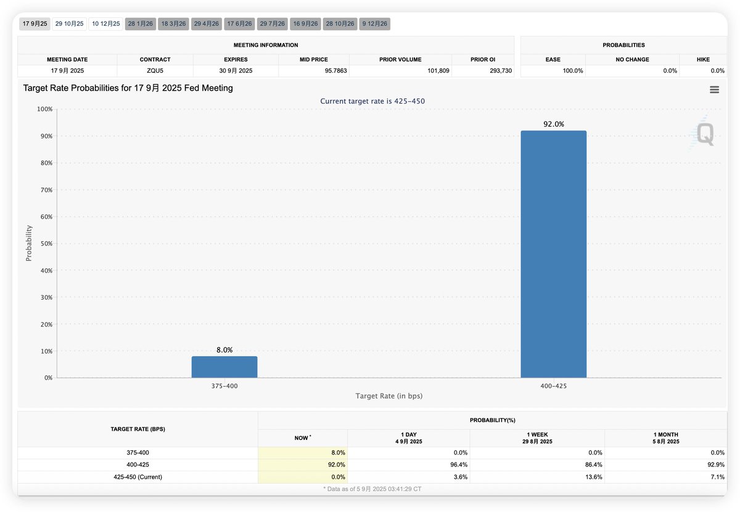The image size is (740, 512).
Task: Click the 8.0% bar for 375-400
Action: [224, 367]
